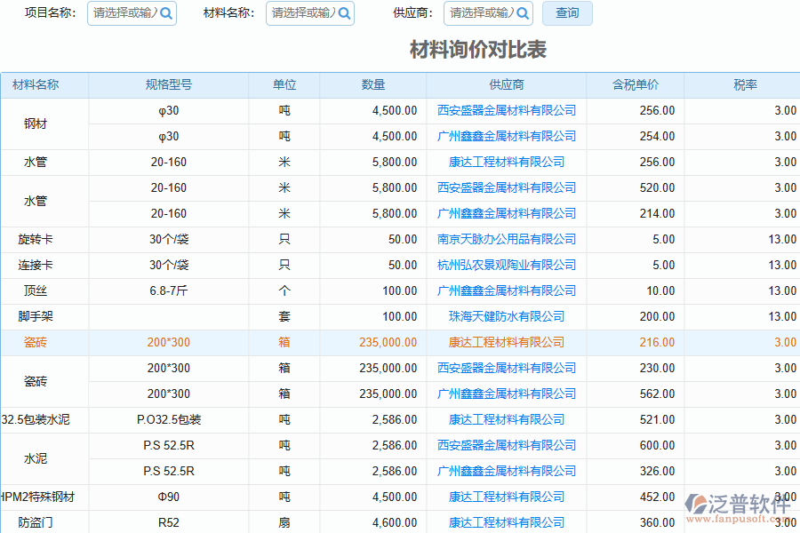This screenshot has width=800, height=533.
Task: Click the magnifier search icon beside 材料名称
Action: [345, 13]
